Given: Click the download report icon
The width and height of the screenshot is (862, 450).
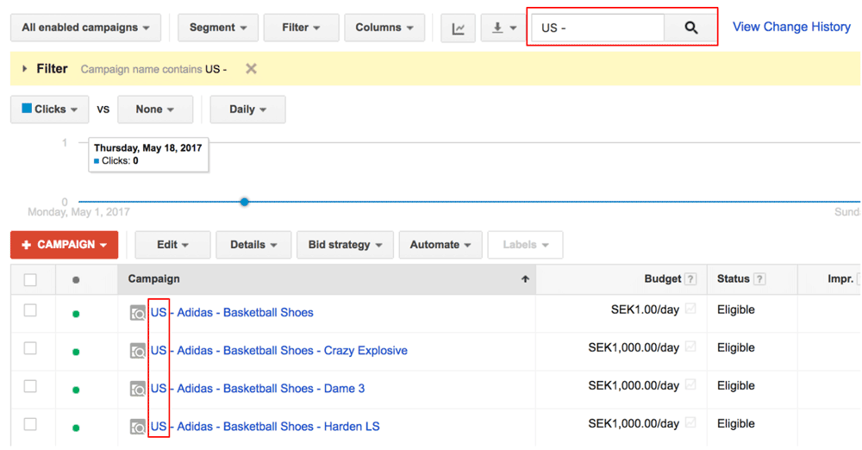Looking at the screenshot, I should [x=503, y=28].
